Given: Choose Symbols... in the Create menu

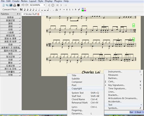Looking at the screenshot, I should click(x=124, y=108).
